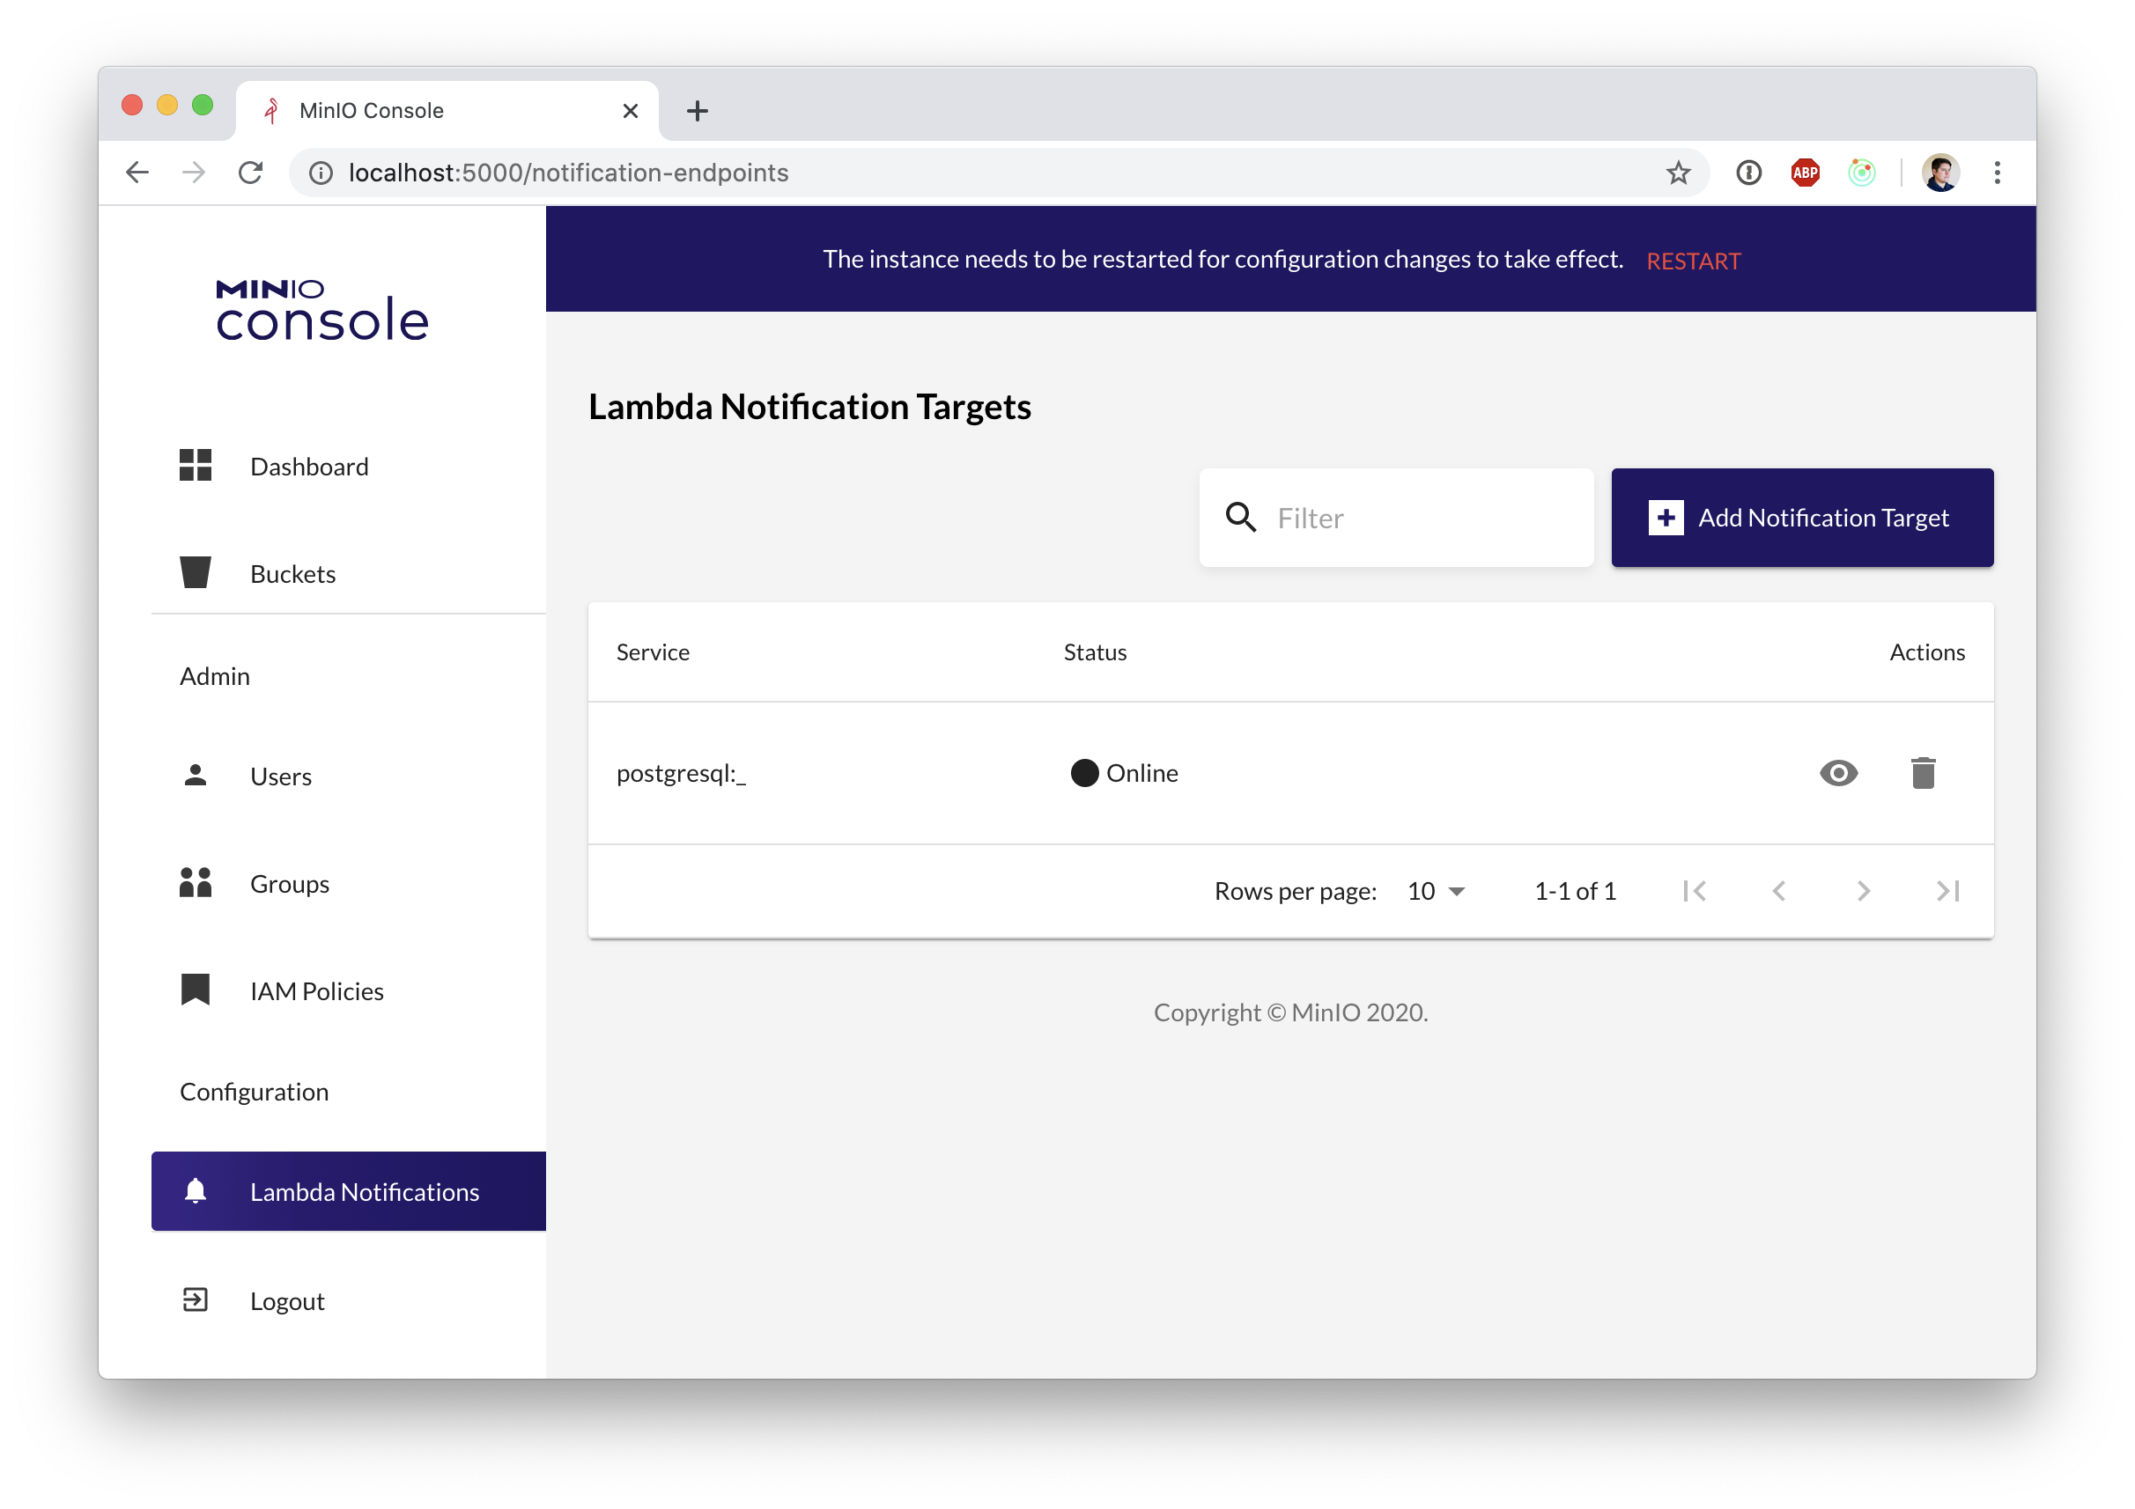Image resolution: width=2135 pixels, height=1509 pixels.
Task: Go to Buckets in the sidebar
Action: pyautogui.click(x=348, y=574)
